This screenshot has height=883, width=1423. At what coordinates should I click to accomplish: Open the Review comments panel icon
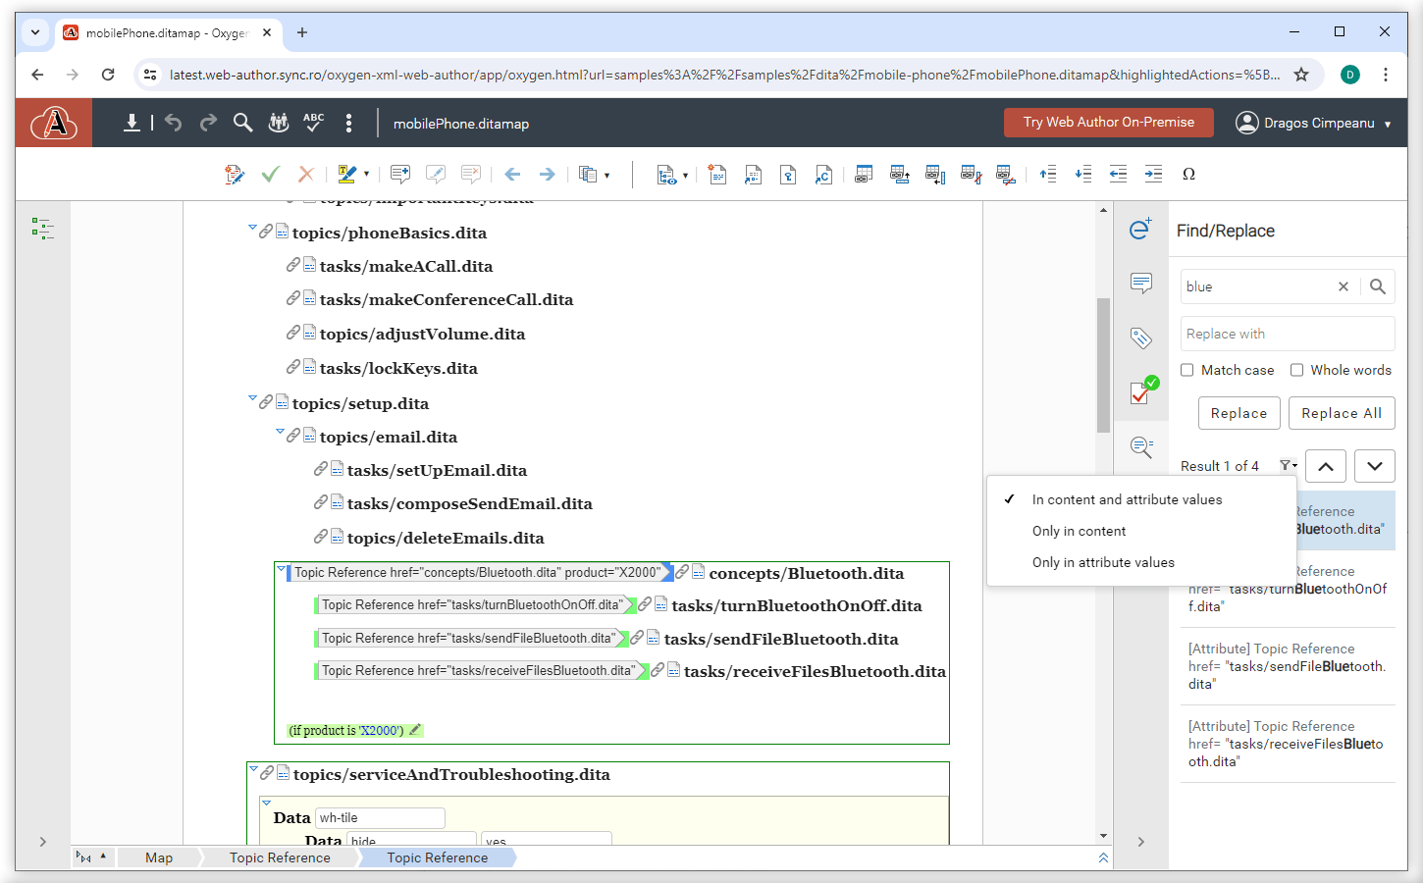tap(1140, 284)
